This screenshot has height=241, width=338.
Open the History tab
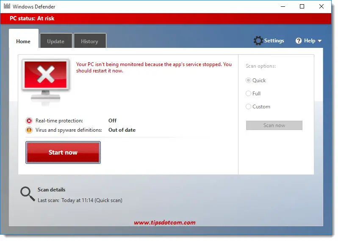[x=90, y=41]
